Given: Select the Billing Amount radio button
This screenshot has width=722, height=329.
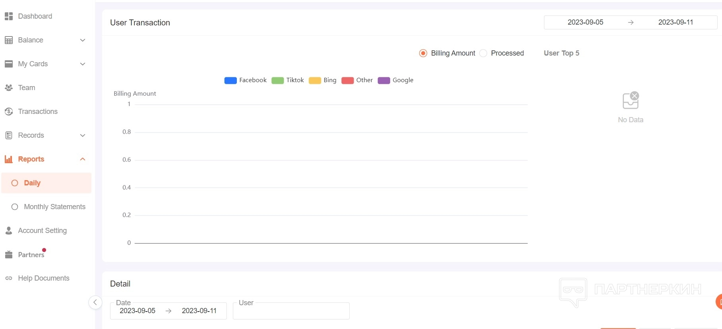Looking at the screenshot, I should [x=423, y=53].
